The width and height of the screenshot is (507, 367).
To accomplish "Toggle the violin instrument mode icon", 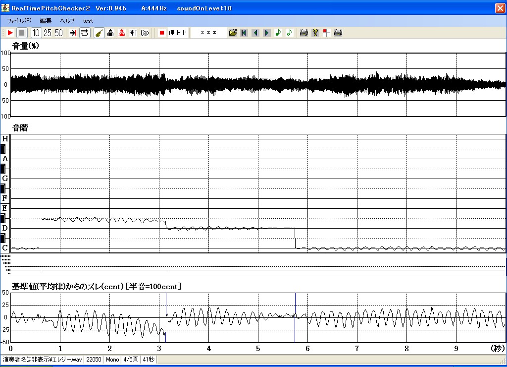I will 99,33.
